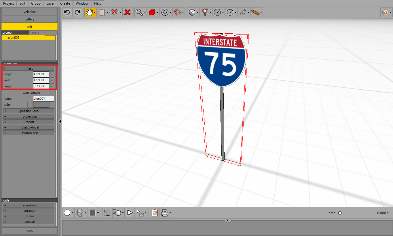Select the move crosshair tool
Image resolution: width=393 pixels, height=236 pixels.
tap(165, 12)
